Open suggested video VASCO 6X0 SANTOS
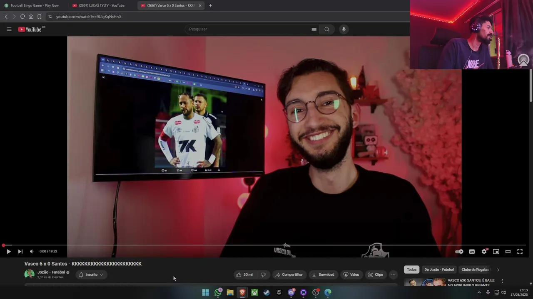The height and width of the screenshot is (299, 533). tap(471, 282)
